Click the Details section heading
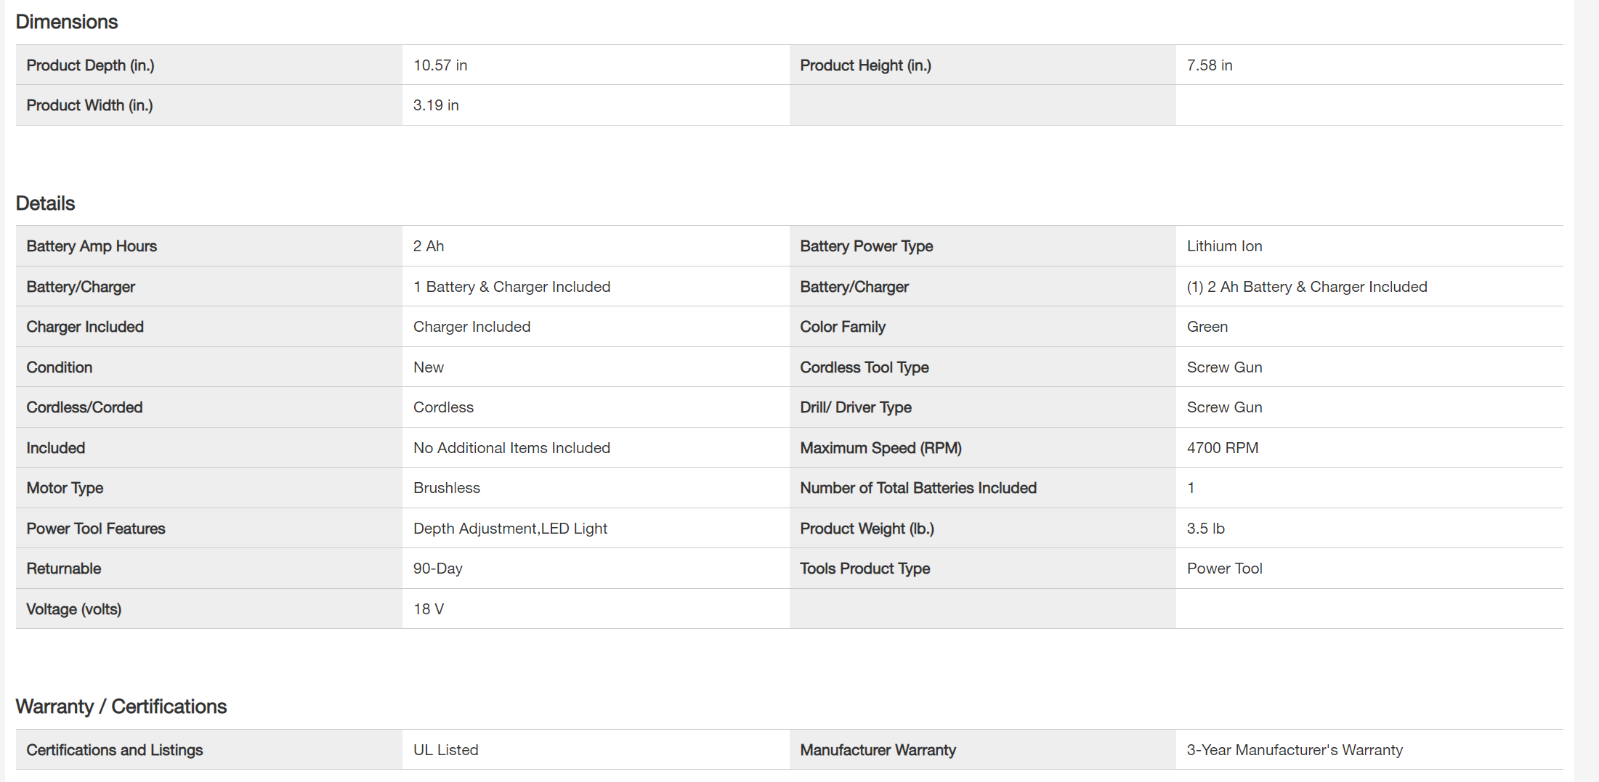Viewport: 1599px width, 782px height. point(45,203)
